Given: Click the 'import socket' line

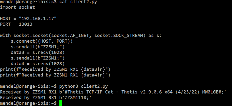Looking at the screenshot, I should tap(17, 7).
